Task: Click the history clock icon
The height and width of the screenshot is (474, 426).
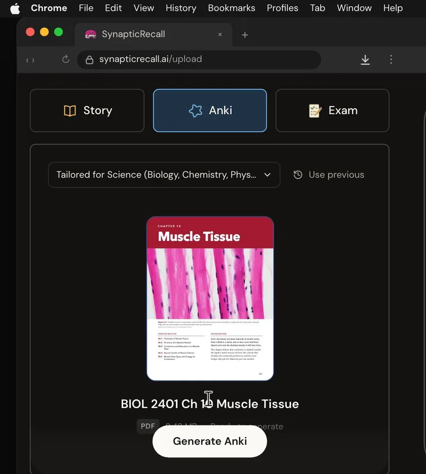Action: point(298,175)
